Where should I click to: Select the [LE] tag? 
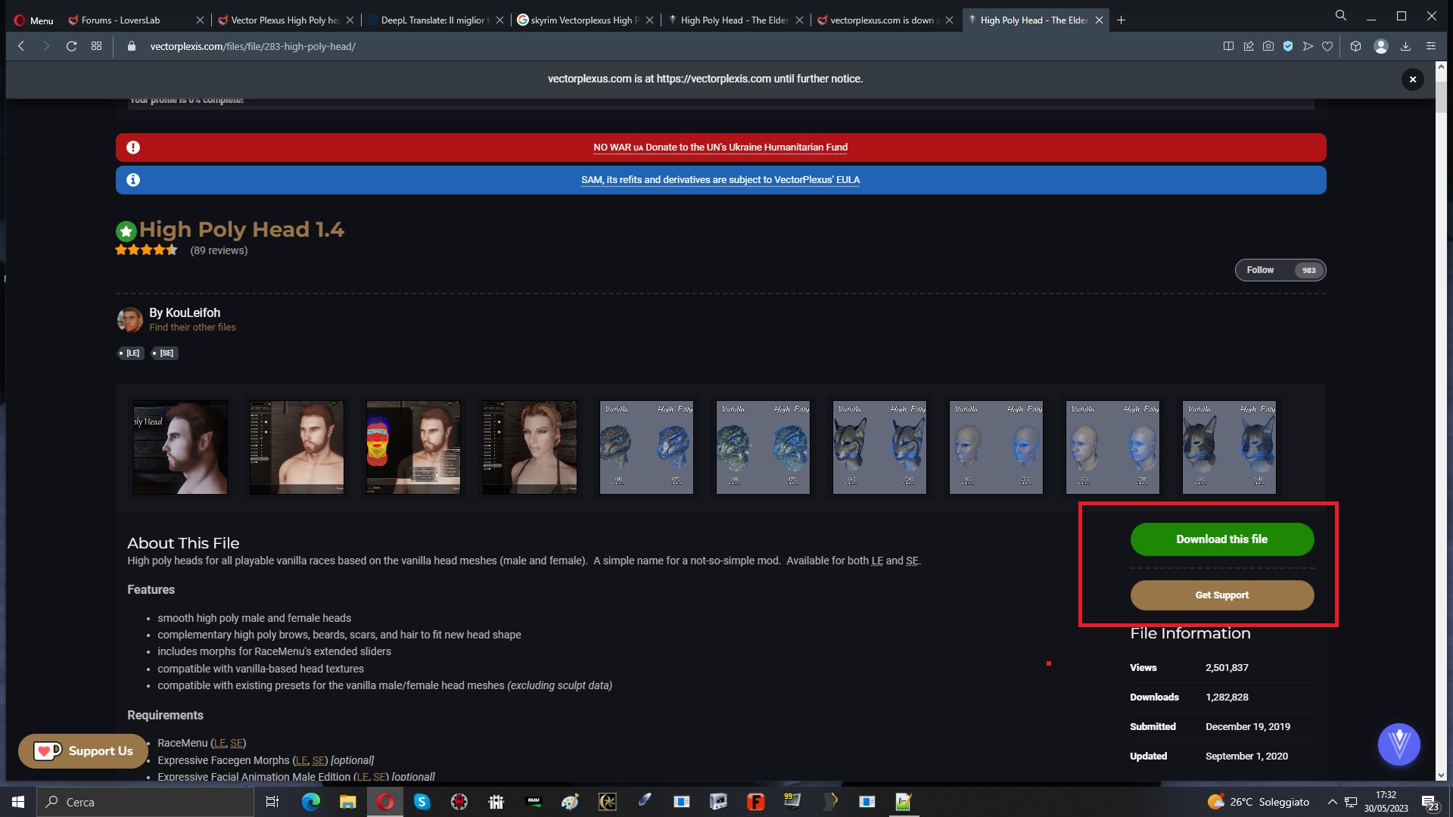click(130, 353)
